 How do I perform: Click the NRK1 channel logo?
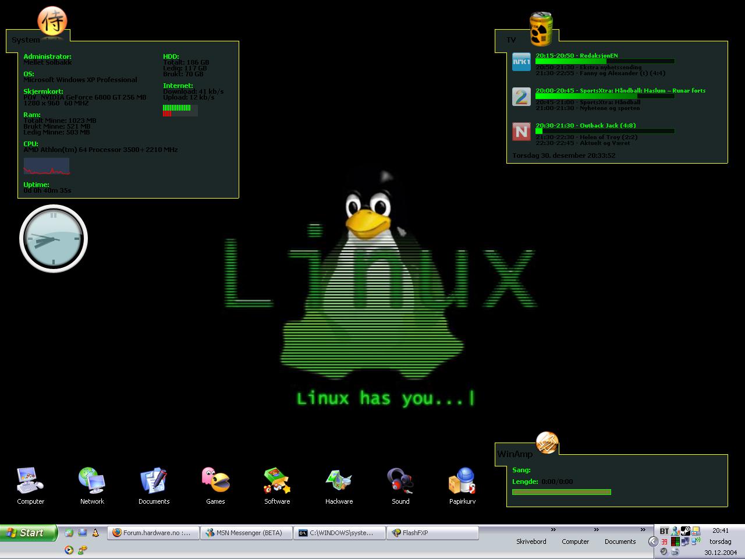point(521,62)
